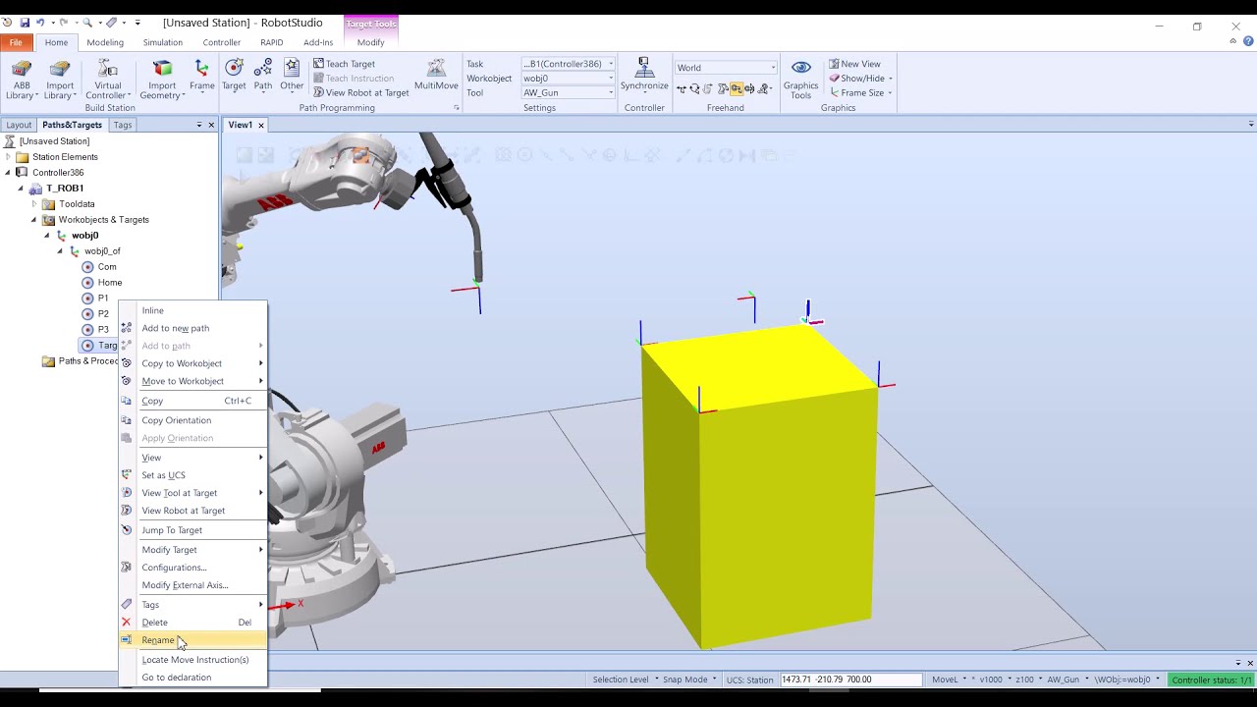Expand the Tooldata node

pos(34,204)
